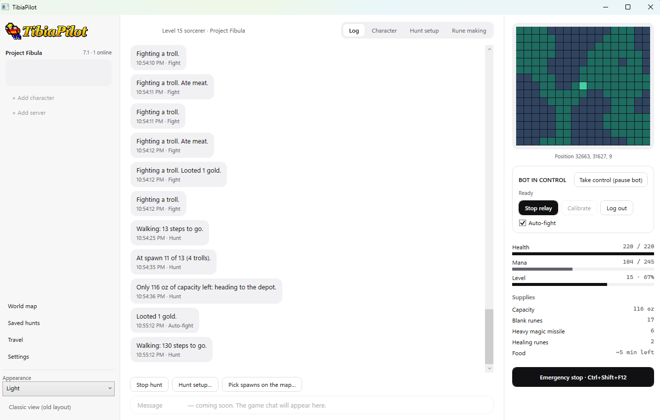Screen dimensions: 660x420
Task: Click the log scrollbar up arrow
Action: click(489, 49)
